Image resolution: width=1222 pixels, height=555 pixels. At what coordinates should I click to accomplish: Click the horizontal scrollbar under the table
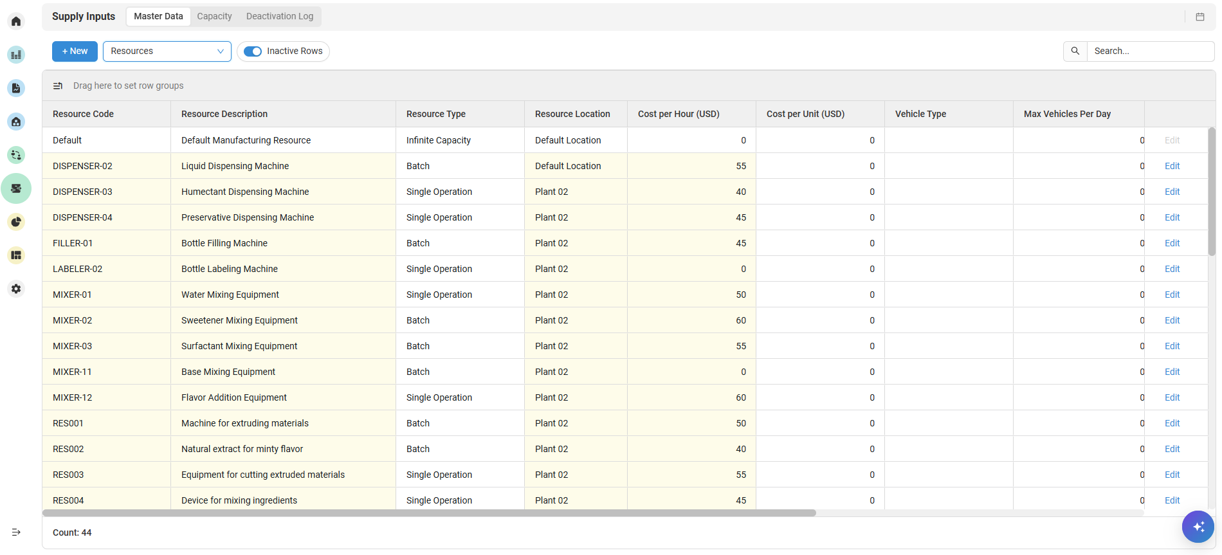tap(429, 513)
